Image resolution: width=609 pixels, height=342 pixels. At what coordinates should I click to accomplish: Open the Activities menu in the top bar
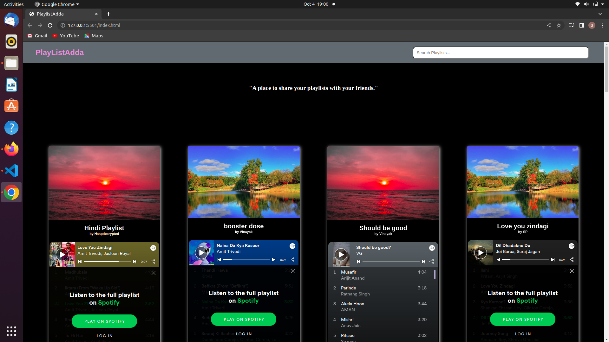[x=13, y=4]
